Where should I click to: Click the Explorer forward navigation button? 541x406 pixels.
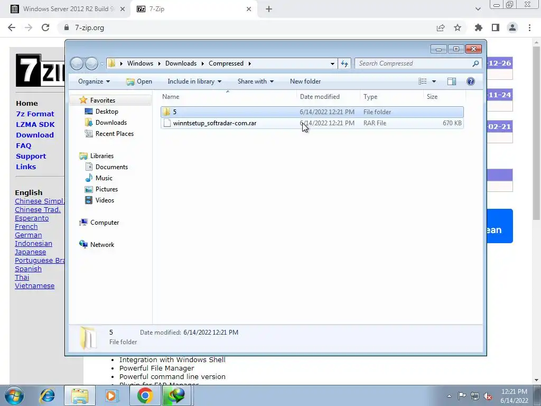coord(91,63)
